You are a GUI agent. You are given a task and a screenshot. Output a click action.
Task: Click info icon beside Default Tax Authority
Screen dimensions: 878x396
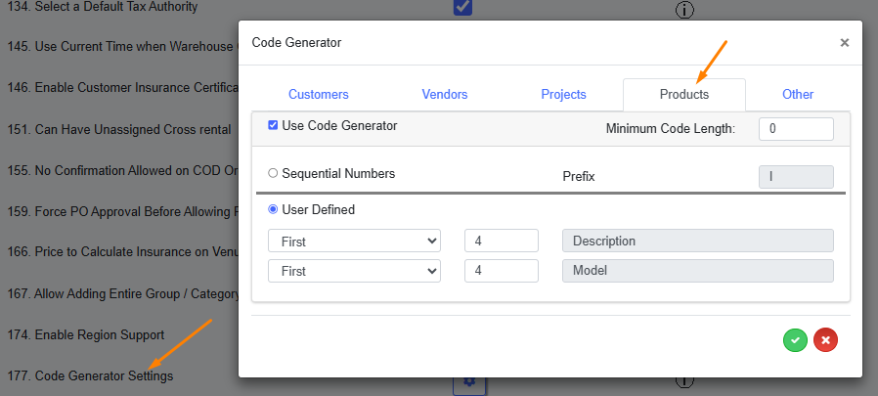(x=685, y=10)
